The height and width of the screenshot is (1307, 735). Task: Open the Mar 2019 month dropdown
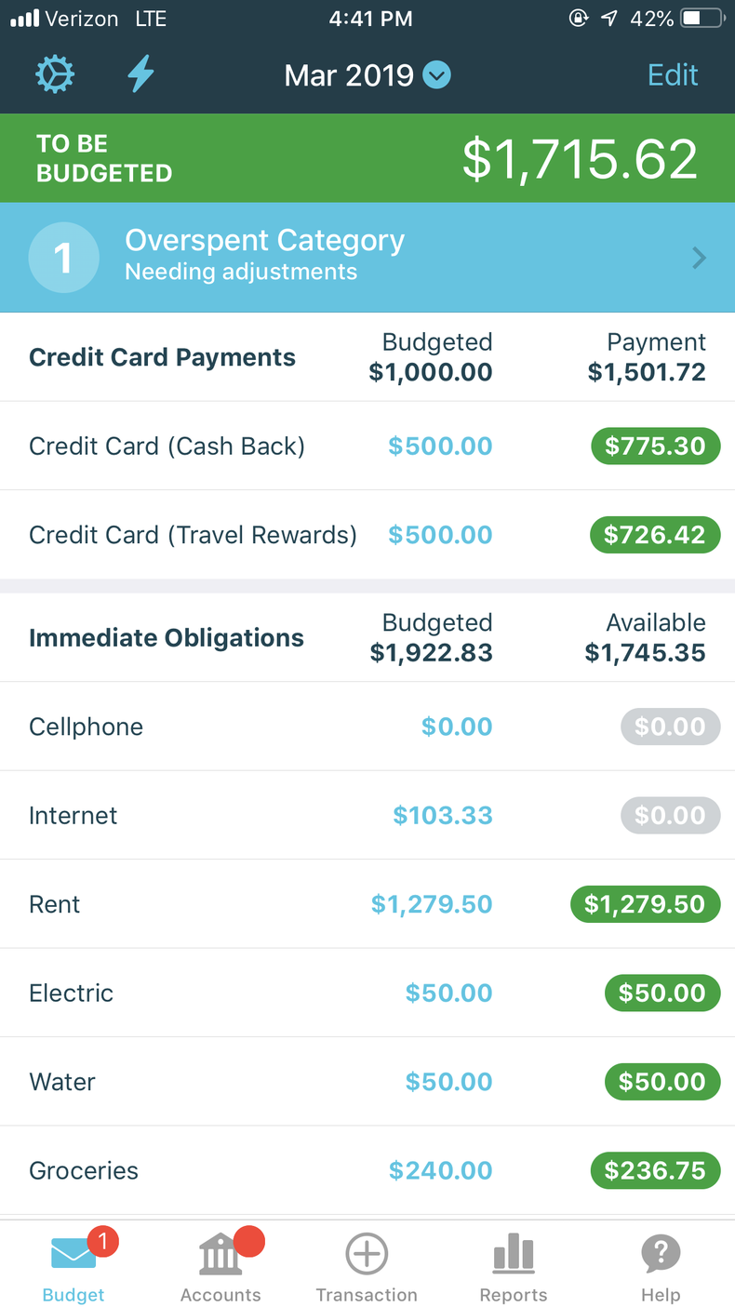(436, 74)
